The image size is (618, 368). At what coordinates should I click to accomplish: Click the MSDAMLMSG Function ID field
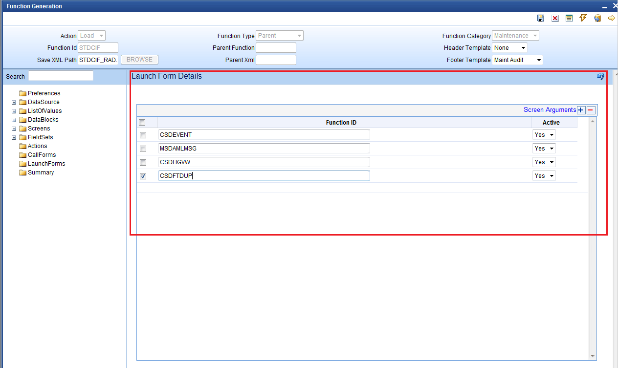(264, 149)
